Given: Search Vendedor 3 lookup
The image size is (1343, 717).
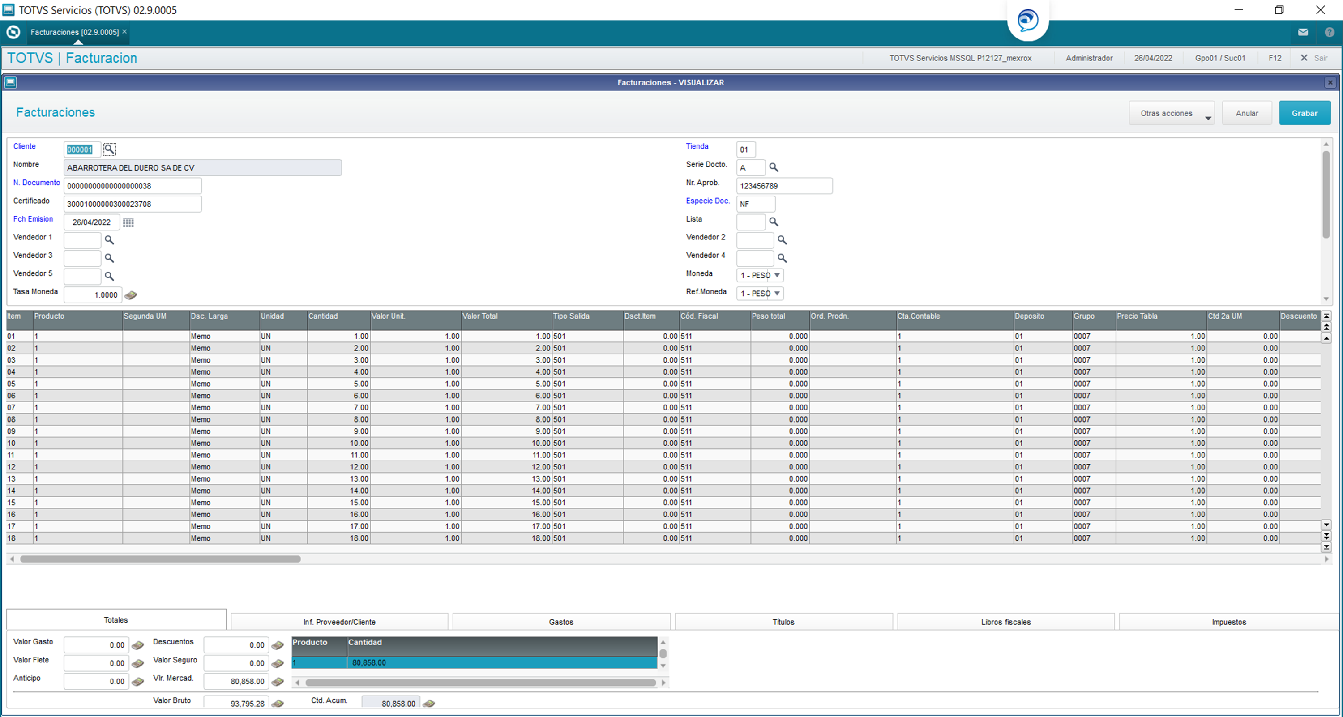Looking at the screenshot, I should 109,258.
